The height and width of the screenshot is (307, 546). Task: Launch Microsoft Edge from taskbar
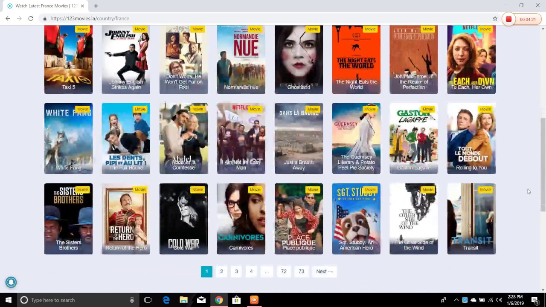(166, 300)
